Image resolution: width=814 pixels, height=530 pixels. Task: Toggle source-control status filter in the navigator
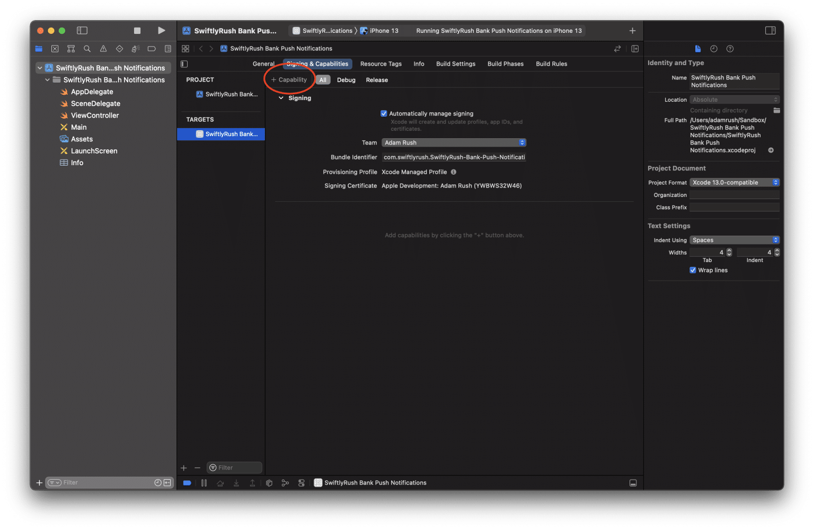click(167, 482)
